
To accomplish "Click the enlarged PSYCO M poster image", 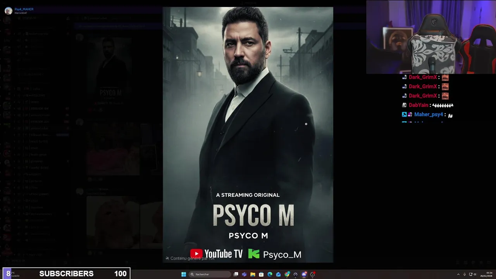I will tap(248, 134).
